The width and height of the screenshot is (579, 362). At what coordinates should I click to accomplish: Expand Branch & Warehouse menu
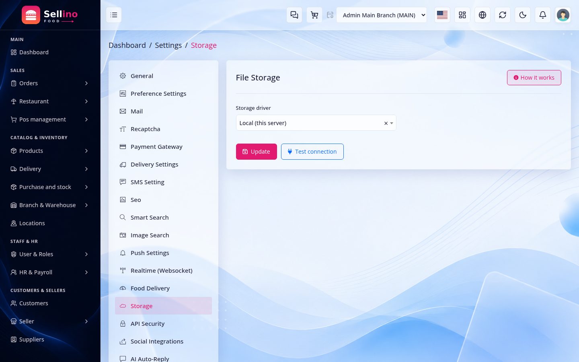50,205
